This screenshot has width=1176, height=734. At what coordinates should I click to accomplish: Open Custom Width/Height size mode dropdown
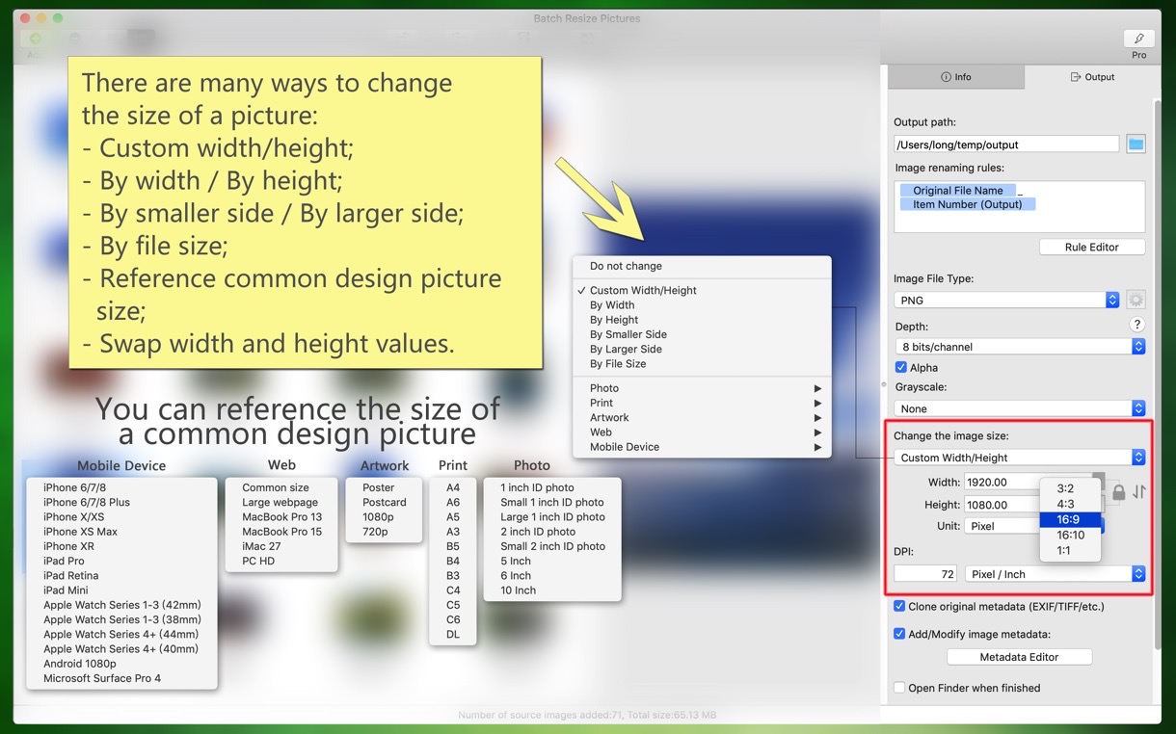1020,458
